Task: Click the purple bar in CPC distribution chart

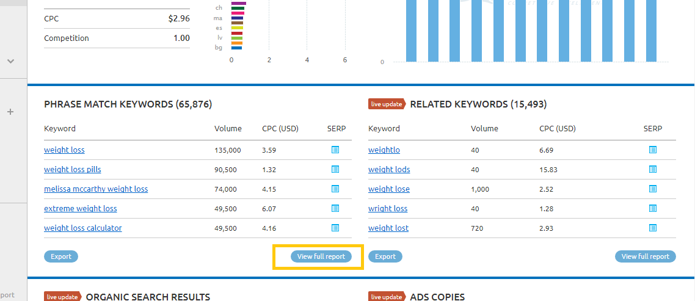Action: [x=238, y=3]
